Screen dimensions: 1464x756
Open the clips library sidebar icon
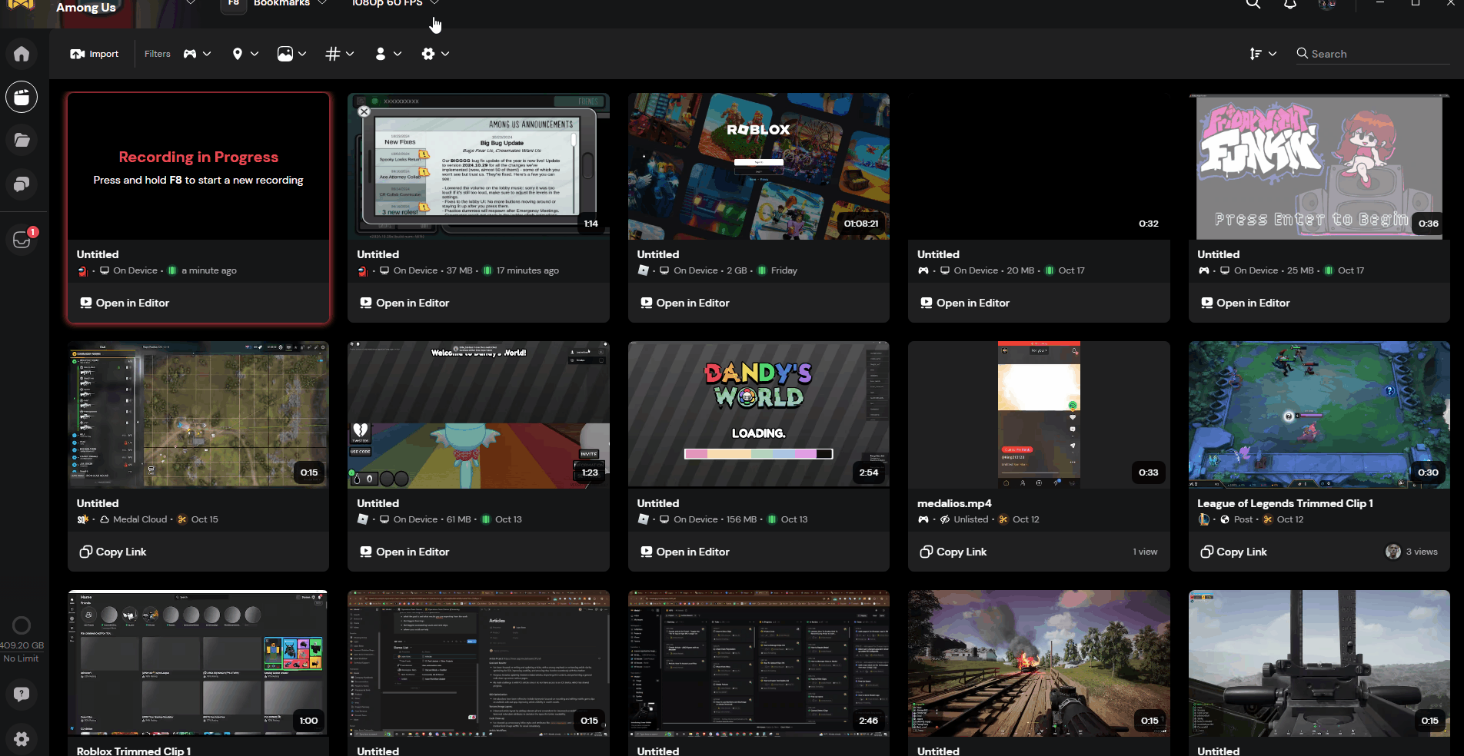coord(22,97)
